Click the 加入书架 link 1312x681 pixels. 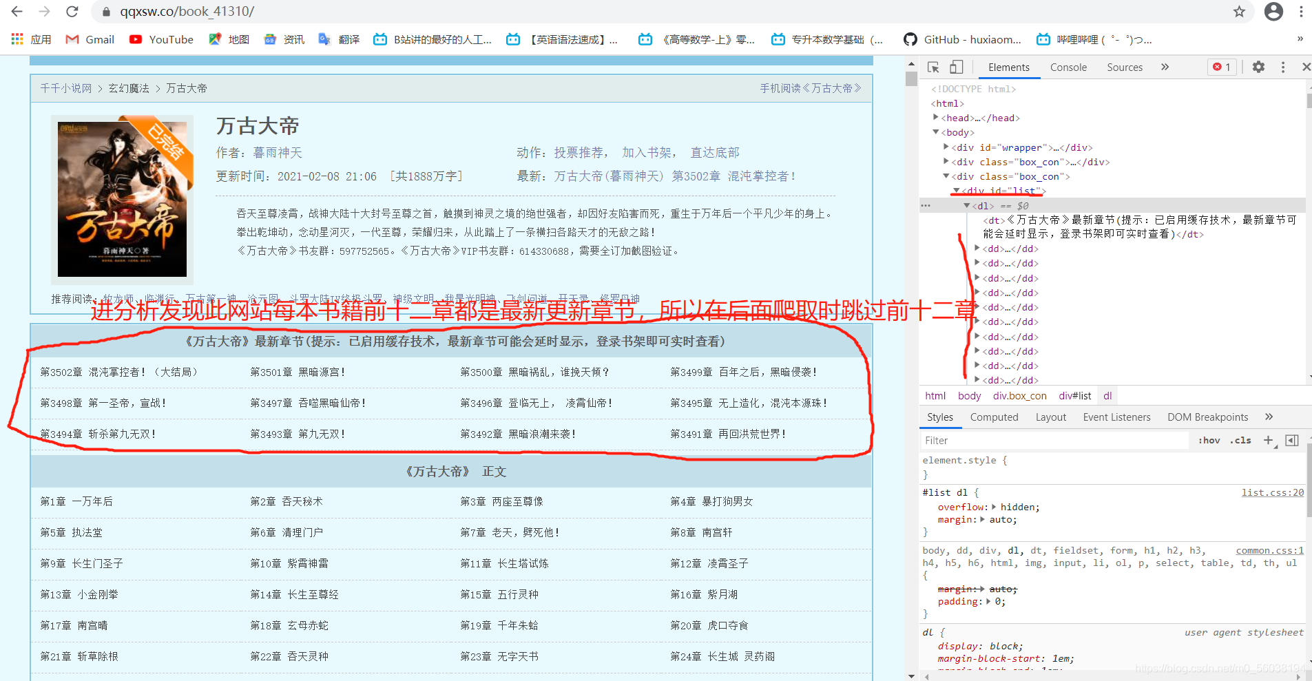coord(647,152)
